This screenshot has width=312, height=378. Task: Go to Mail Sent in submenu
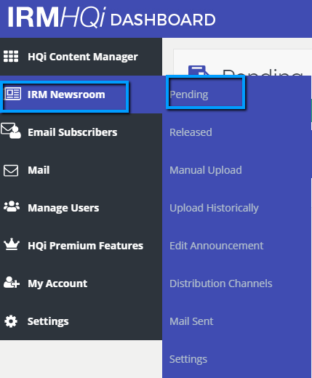click(x=191, y=321)
